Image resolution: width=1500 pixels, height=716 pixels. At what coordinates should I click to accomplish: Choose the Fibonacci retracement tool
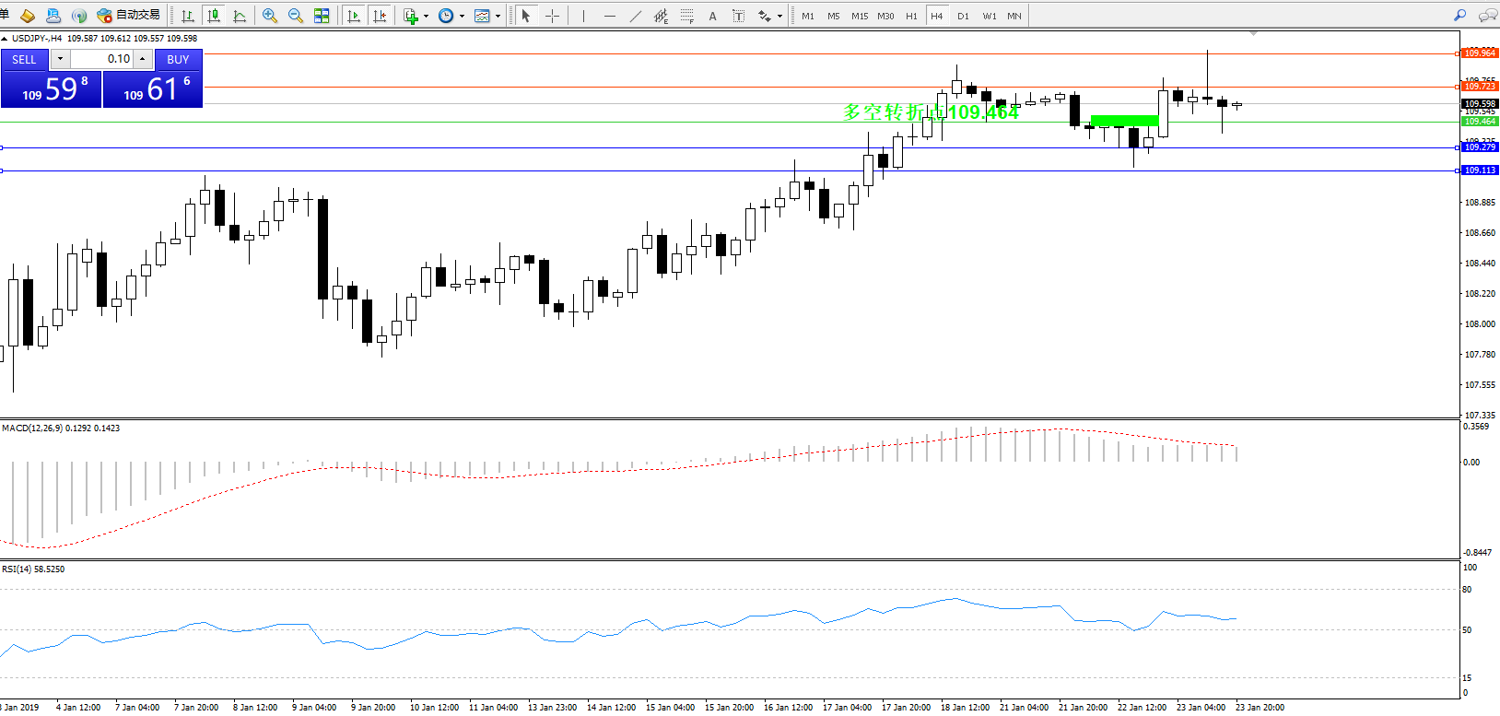[686, 16]
